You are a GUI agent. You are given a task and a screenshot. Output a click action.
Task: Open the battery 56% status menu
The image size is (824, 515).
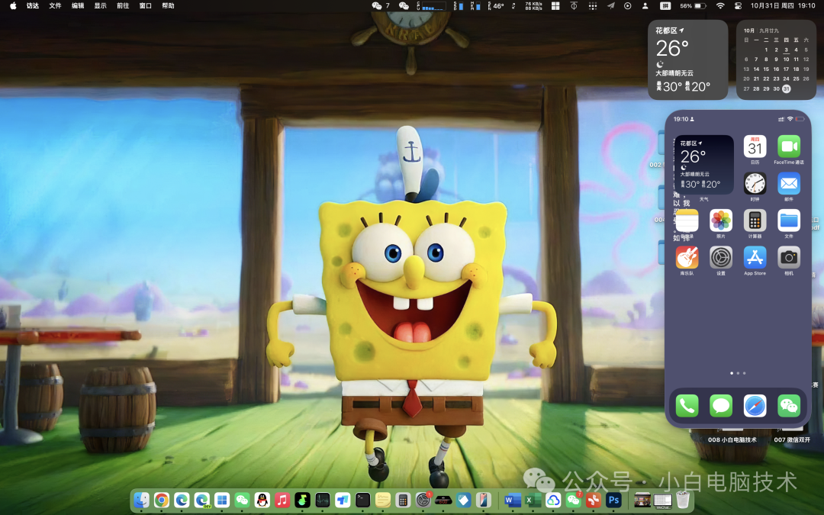tap(693, 6)
